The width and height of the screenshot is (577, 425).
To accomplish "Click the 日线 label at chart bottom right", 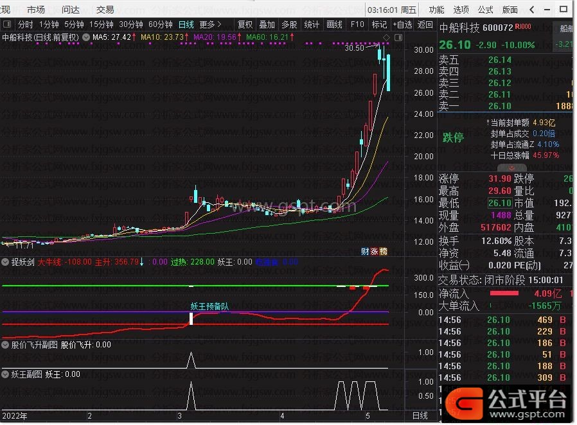I will [x=420, y=416].
